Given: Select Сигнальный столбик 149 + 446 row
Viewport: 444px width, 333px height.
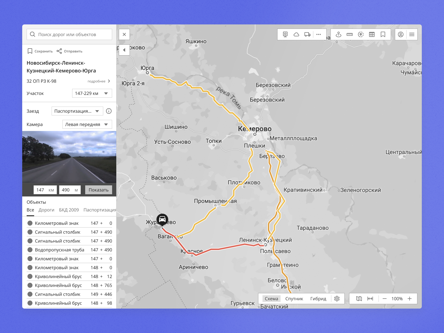Looking at the screenshot, I should [x=69, y=294].
